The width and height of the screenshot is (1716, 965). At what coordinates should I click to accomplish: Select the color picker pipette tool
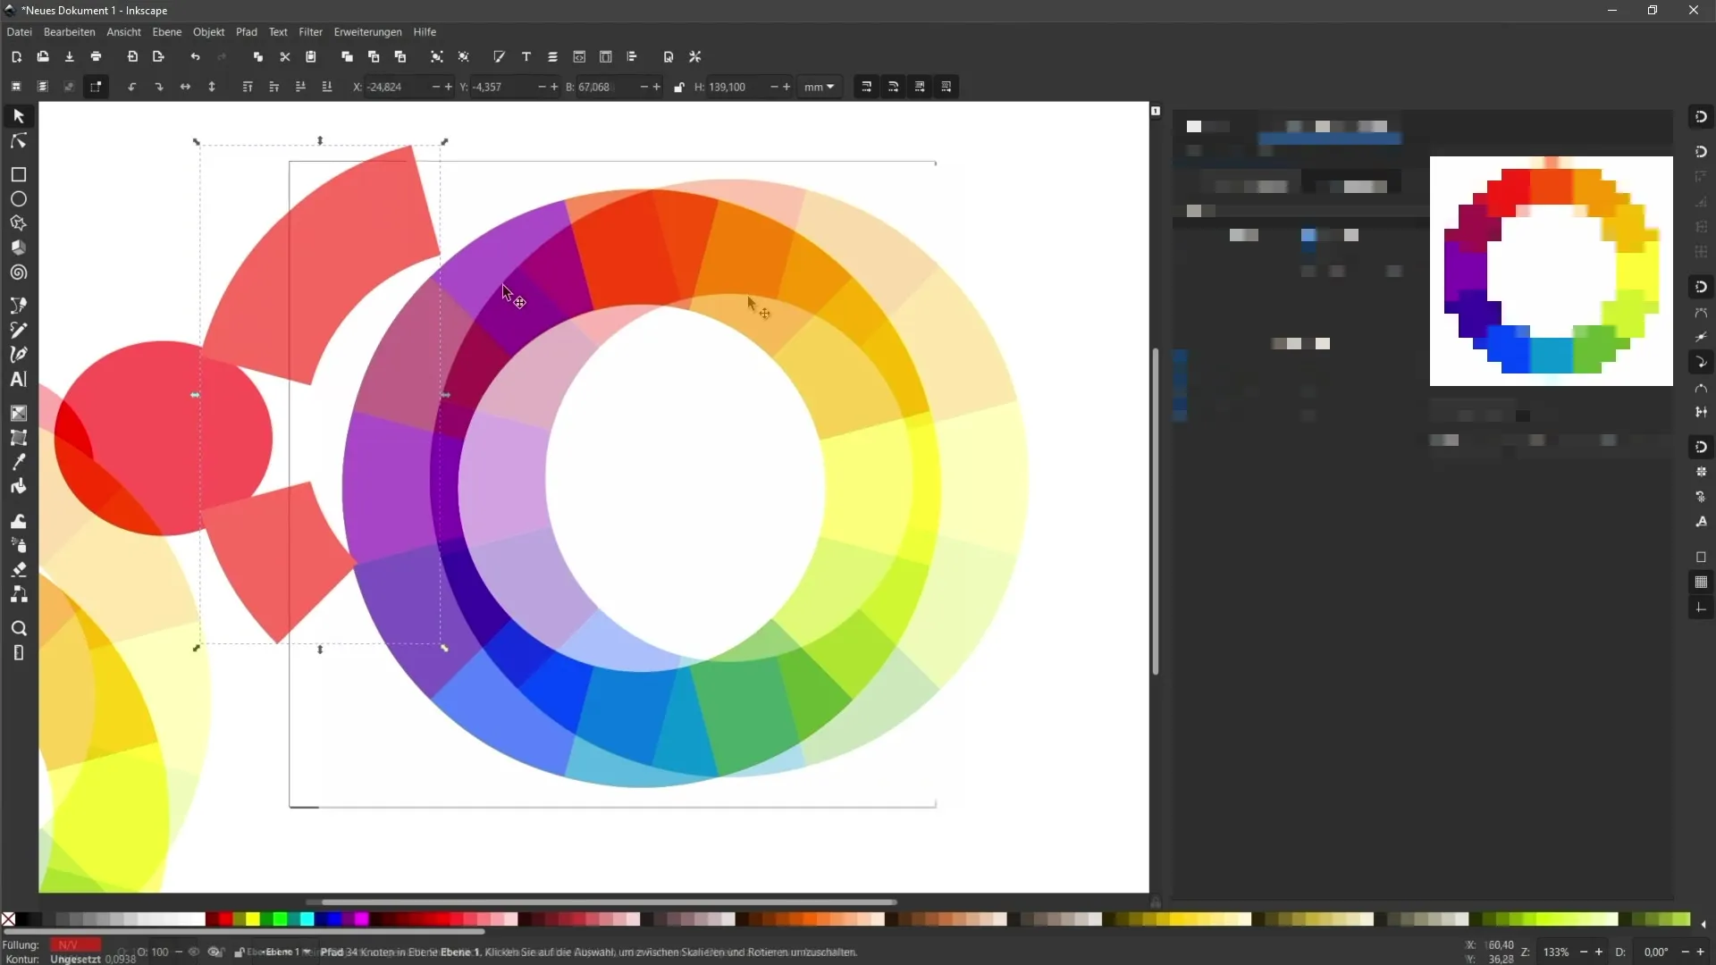tap(18, 462)
